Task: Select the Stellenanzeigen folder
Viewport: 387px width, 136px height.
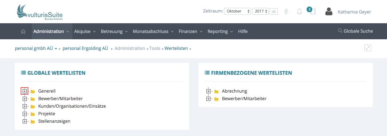Action: pos(54,121)
